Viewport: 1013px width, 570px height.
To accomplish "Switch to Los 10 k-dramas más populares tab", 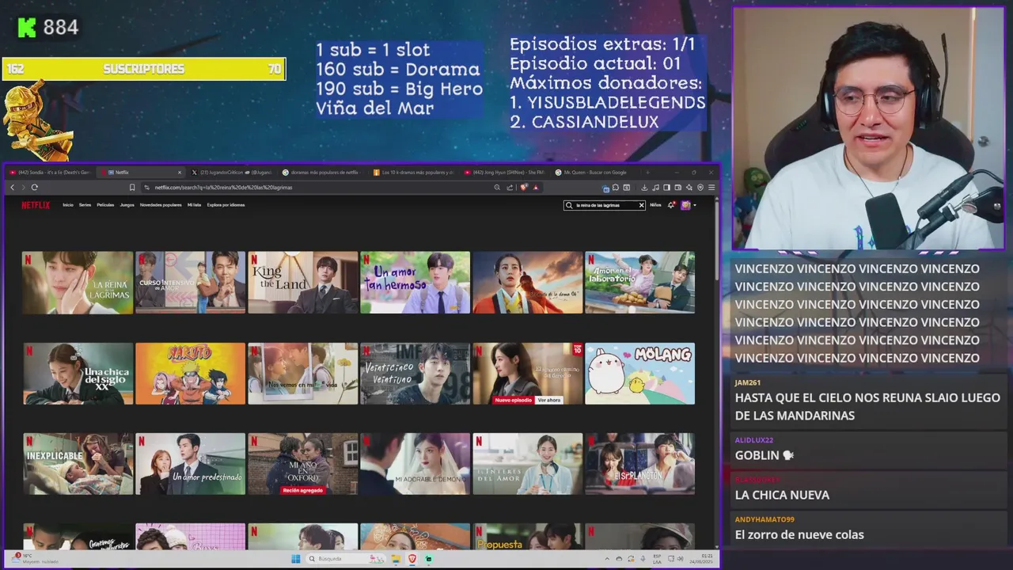I will pyautogui.click(x=412, y=172).
